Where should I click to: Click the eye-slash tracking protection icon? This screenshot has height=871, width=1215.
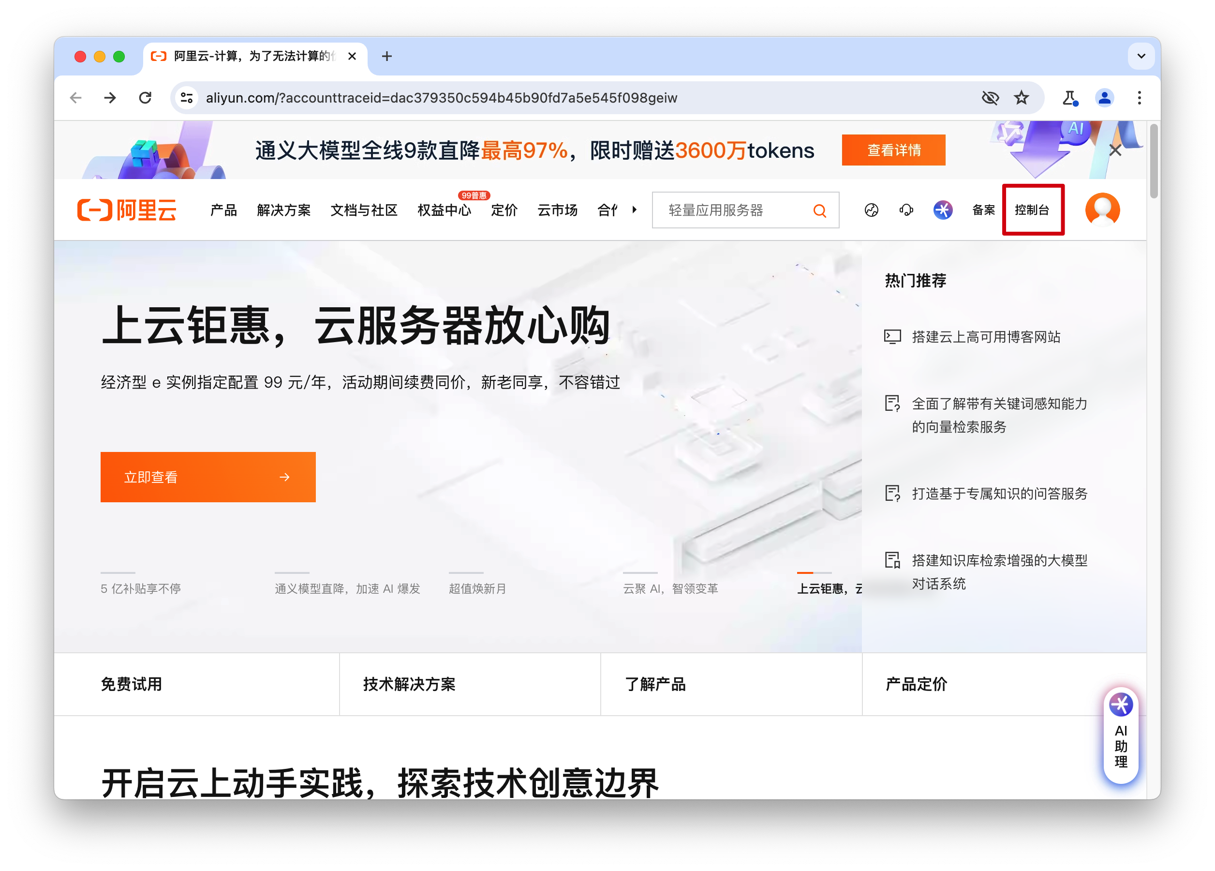pyautogui.click(x=990, y=98)
